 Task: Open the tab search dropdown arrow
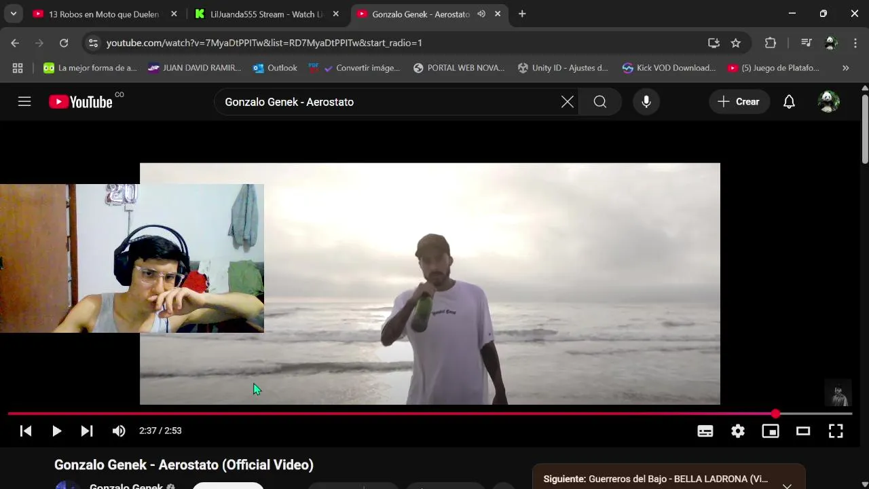coord(13,14)
